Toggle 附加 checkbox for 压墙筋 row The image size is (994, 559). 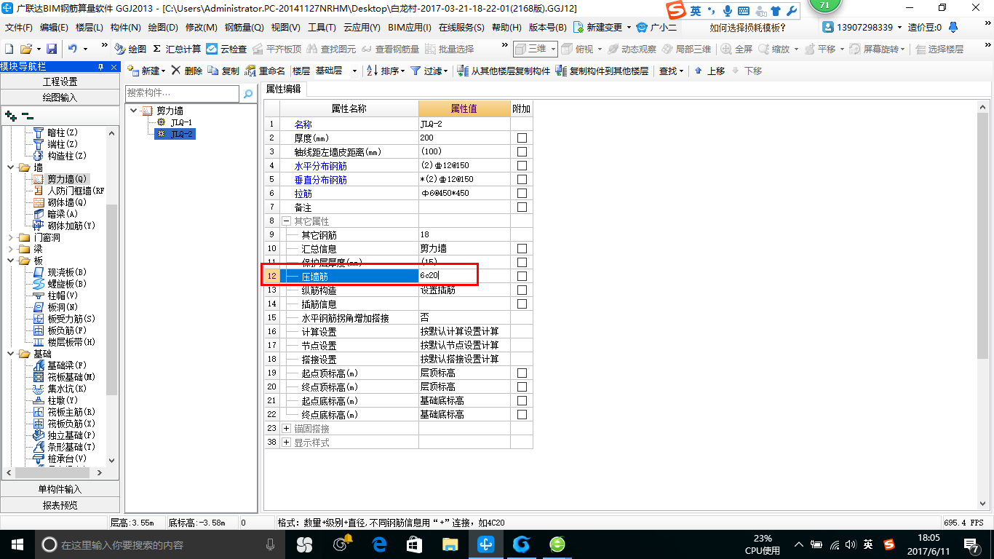click(x=522, y=276)
